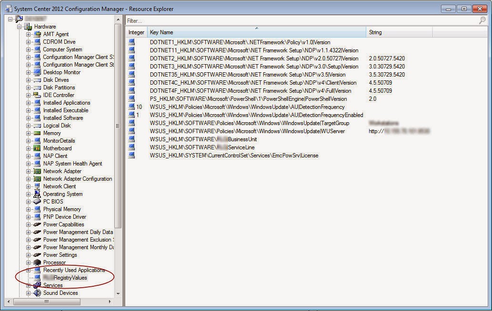Click the integer value 10
Viewport: 492px width, 311px height.
point(139,107)
